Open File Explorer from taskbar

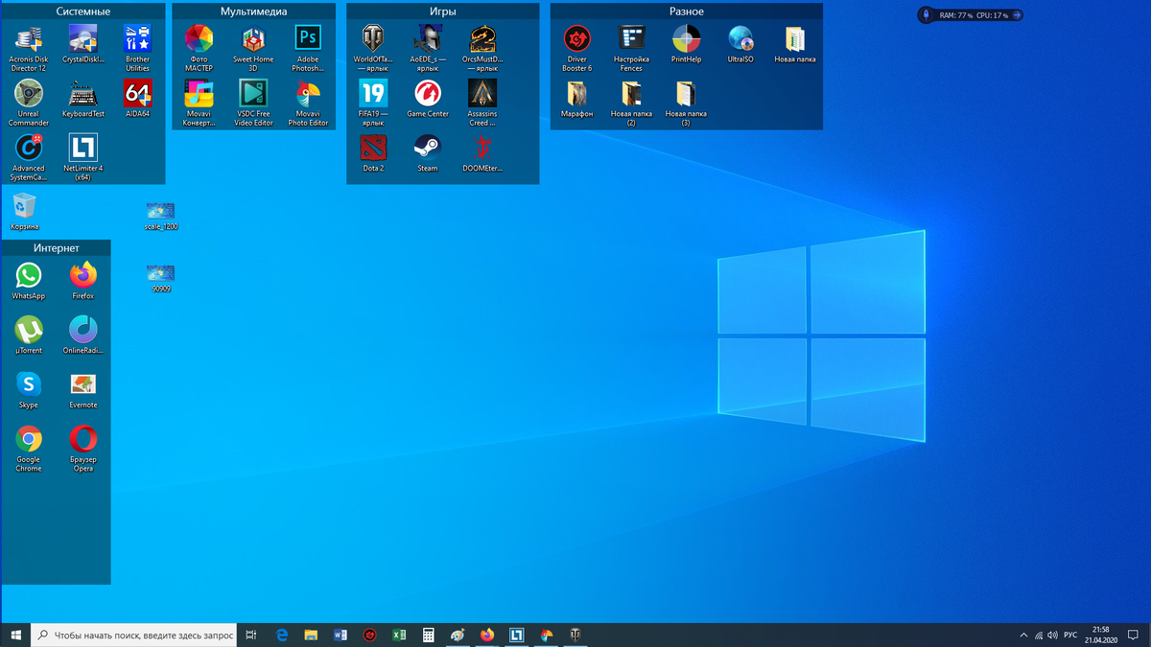[x=311, y=635]
